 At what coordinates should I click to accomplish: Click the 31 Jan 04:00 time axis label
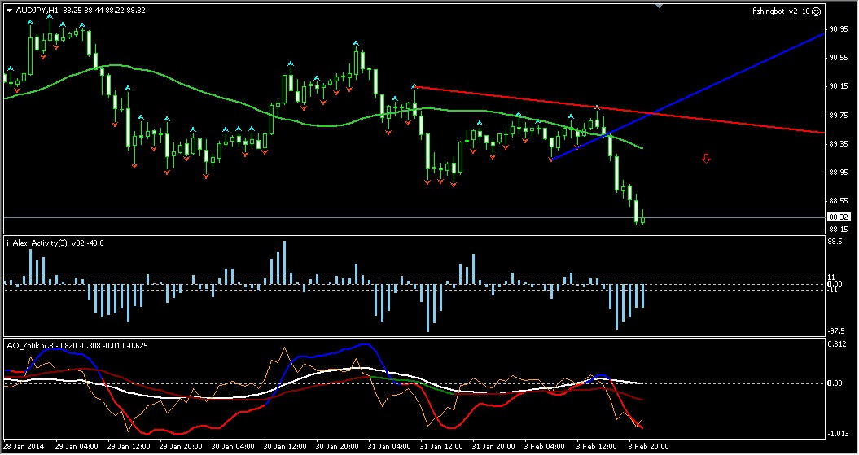click(389, 446)
